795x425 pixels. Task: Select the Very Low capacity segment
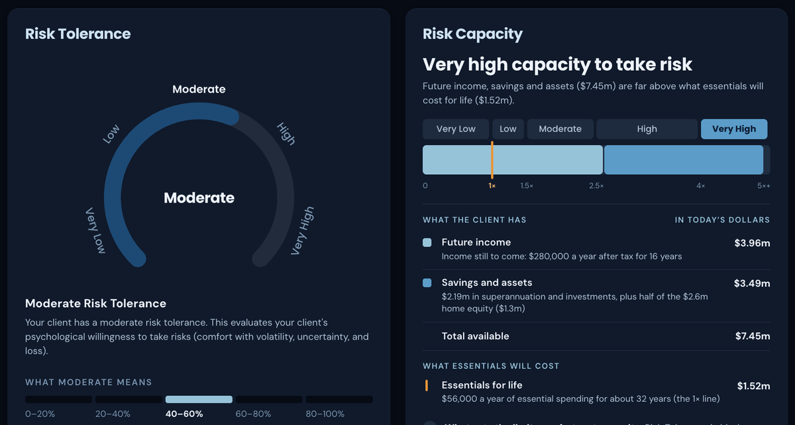tap(456, 129)
